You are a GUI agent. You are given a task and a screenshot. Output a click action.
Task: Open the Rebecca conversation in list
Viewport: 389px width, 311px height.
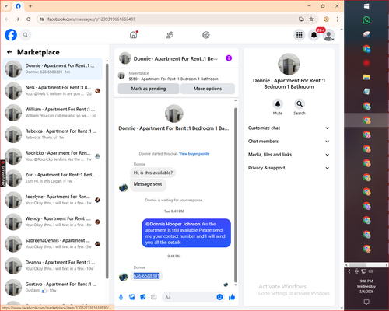coord(53,135)
